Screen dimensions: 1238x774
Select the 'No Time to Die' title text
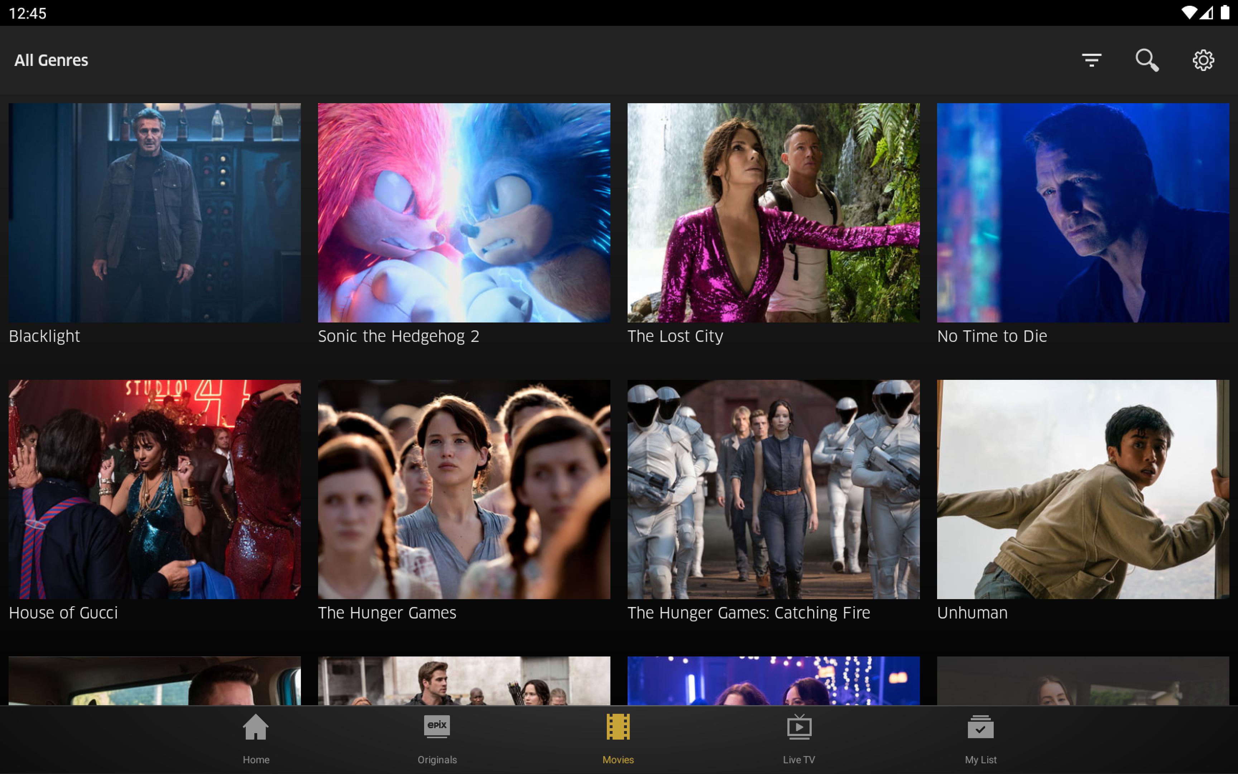point(992,336)
